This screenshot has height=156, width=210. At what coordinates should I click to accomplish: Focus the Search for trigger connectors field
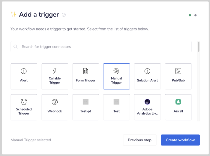pyautogui.click(x=102, y=47)
